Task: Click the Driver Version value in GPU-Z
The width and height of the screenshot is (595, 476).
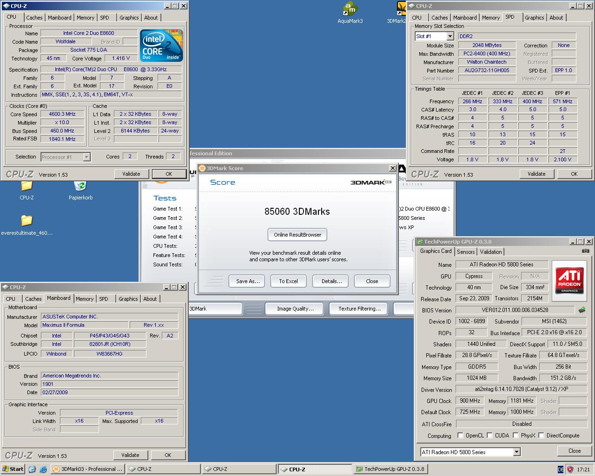Action: point(521,389)
